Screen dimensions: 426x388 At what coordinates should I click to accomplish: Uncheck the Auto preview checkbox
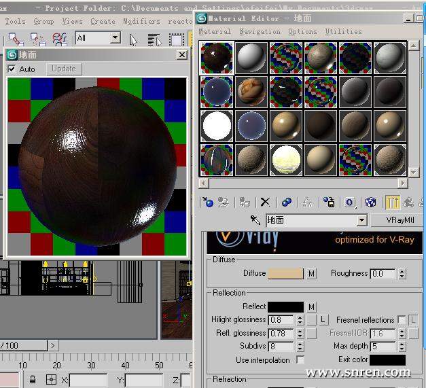[12, 69]
